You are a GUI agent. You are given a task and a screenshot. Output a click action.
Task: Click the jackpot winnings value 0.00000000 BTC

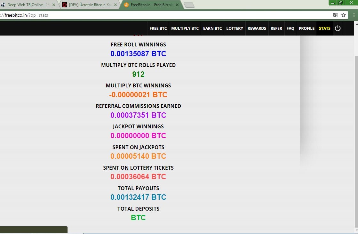coord(138,136)
